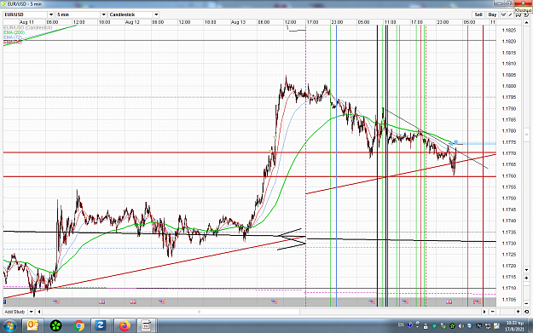This screenshot has height=333, width=533.
Task: Click the 1.1760 price label on scale
Action: tap(509, 175)
